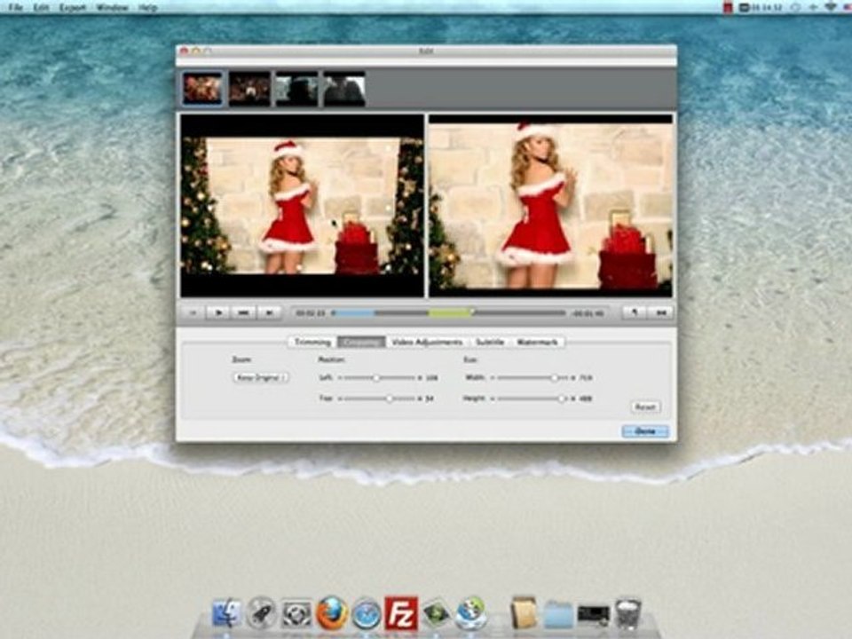Viewport: 852px width, 639px height.
Task: Open the Window menu
Action: (113, 7)
